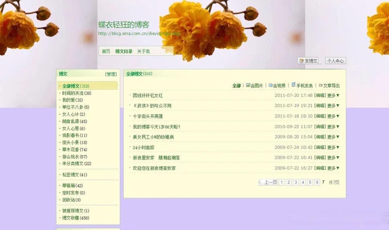
Task: Select 时间的洪流(38) category
Action: click(77, 93)
